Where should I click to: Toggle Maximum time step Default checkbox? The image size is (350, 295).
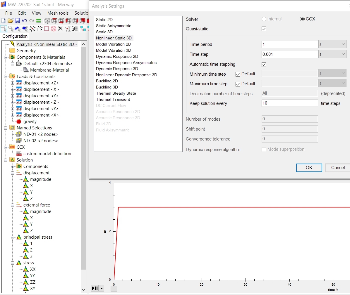(238, 84)
